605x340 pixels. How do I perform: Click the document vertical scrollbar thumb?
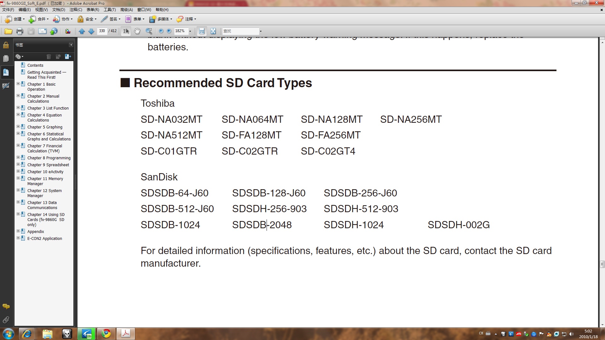602,264
